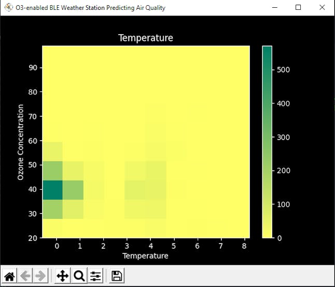This screenshot has width=335, height=287.
Task: Activate the Zoom to rectangle magnifier
Action: pos(79,276)
